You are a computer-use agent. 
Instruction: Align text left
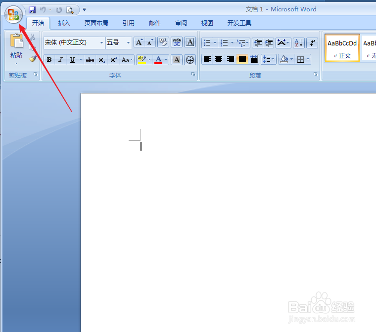[x=207, y=59]
